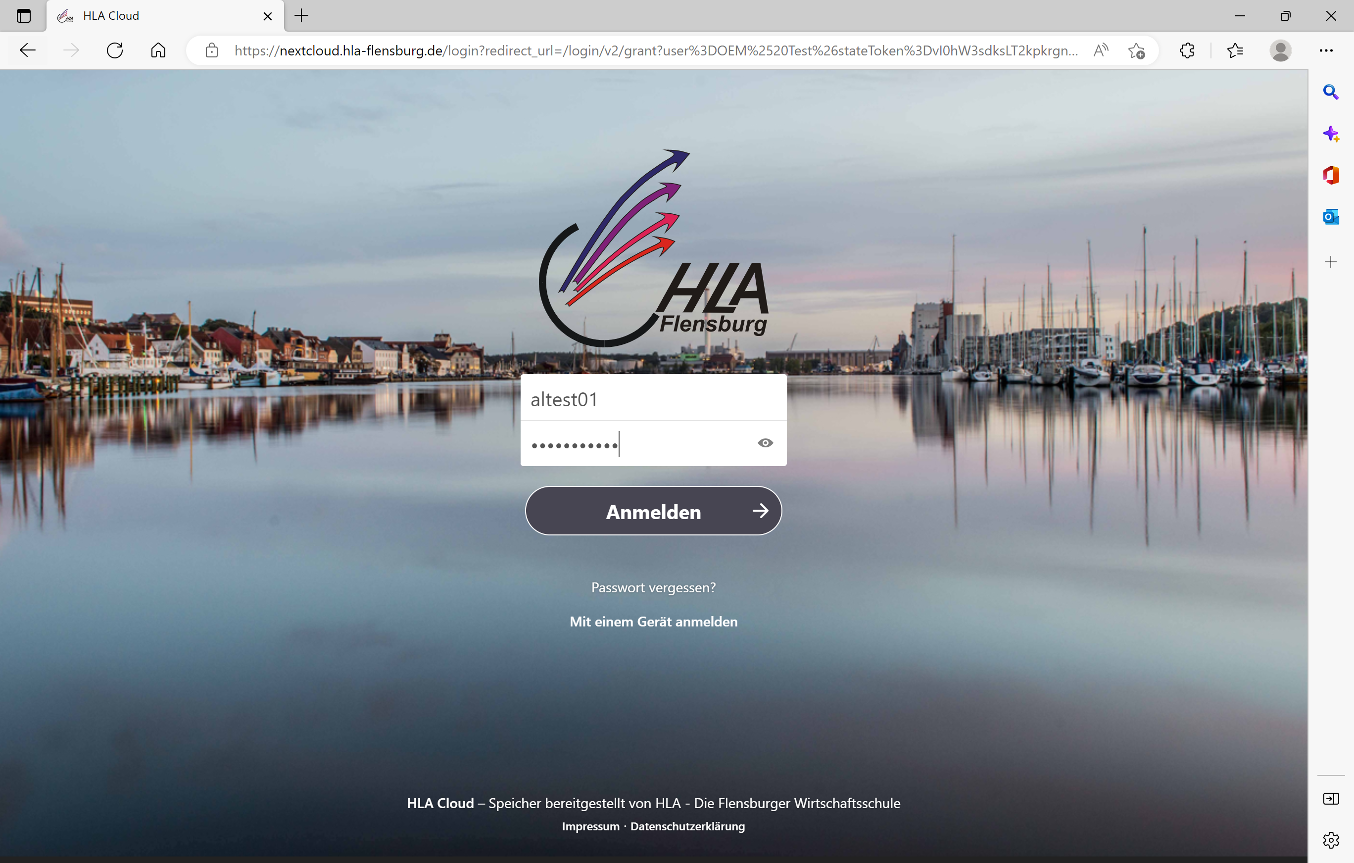Open the Datenschutzerklärung footer link
This screenshot has width=1354, height=863.
coord(687,826)
